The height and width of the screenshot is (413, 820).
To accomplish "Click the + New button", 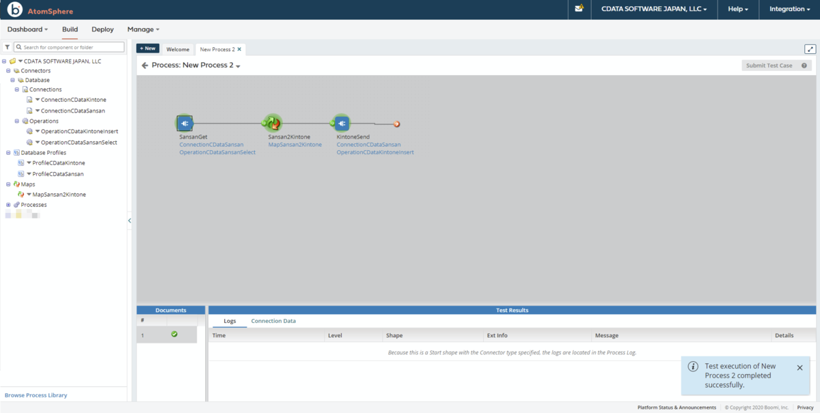I will pyautogui.click(x=148, y=48).
